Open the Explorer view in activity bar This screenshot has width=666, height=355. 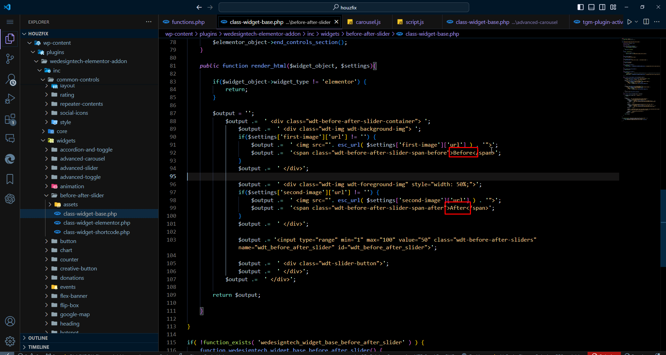[10, 38]
